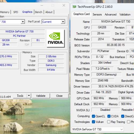The height and width of the screenshot is (134, 134).
Task: Open the GPU selector dropdown in GPU-Z
Action: pos(98,129)
